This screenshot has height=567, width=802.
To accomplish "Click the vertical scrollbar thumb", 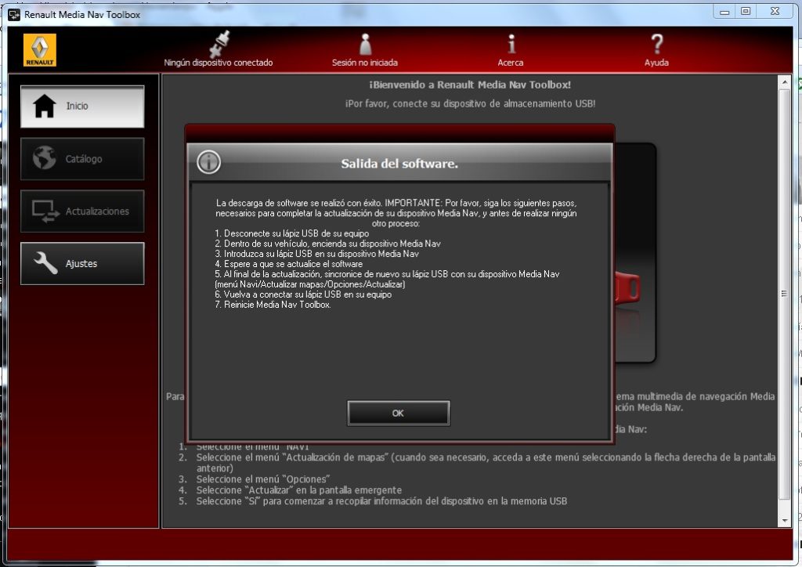I will (x=785, y=294).
